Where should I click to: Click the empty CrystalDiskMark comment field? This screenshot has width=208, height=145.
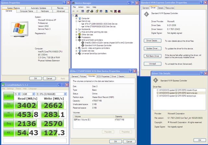tap(35, 140)
